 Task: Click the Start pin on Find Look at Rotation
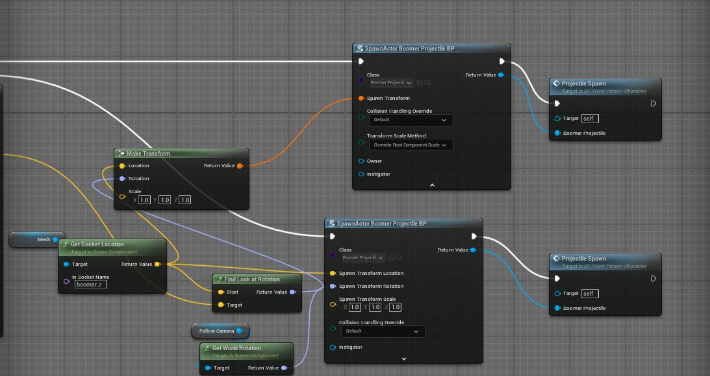[x=221, y=292]
